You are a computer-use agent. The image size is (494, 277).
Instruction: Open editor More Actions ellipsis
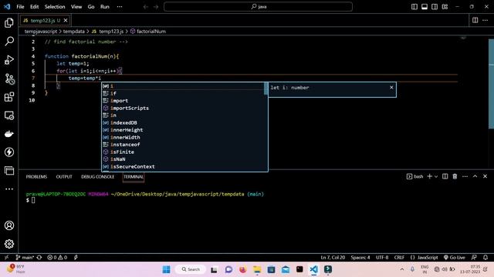[x=486, y=20]
